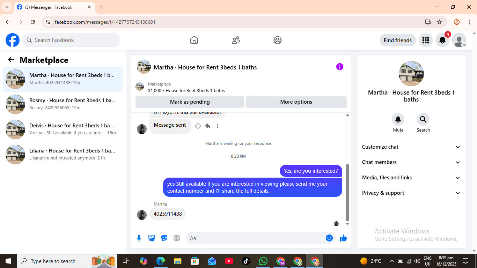
Task: Reload the page in Chrome
Action: pos(33,22)
